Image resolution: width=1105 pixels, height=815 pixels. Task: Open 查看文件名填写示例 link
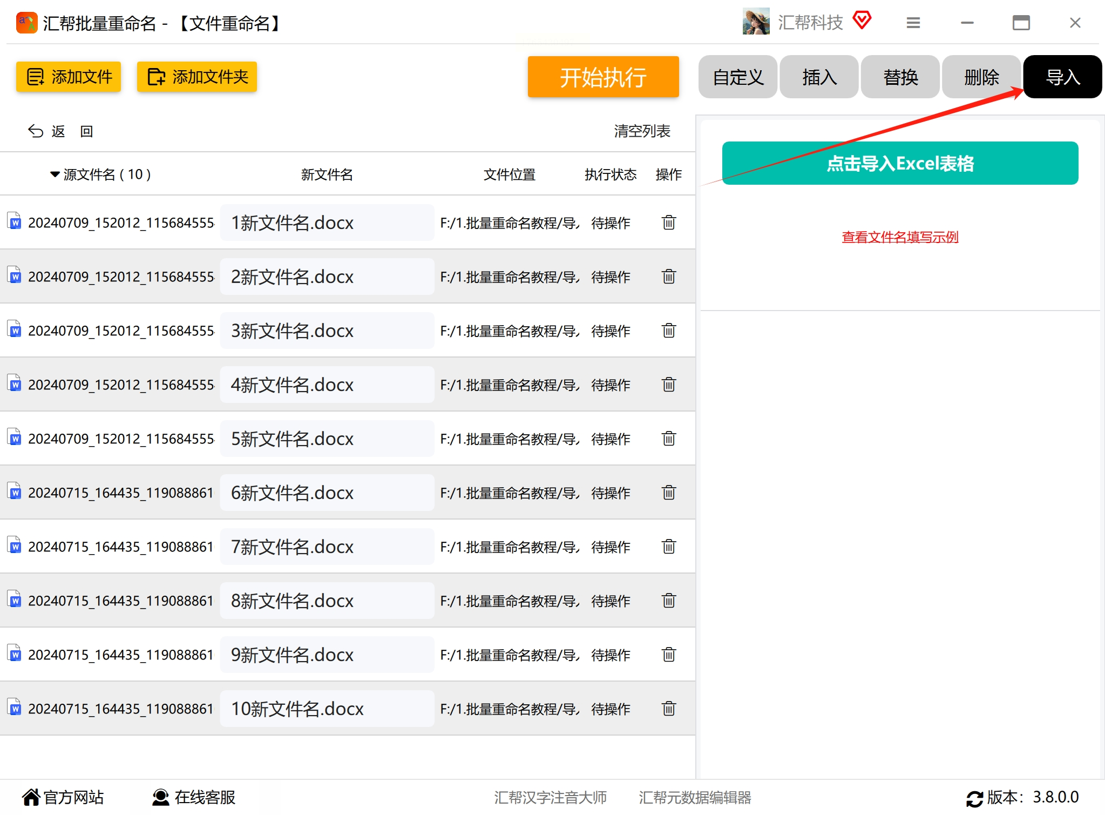pos(900,237)
